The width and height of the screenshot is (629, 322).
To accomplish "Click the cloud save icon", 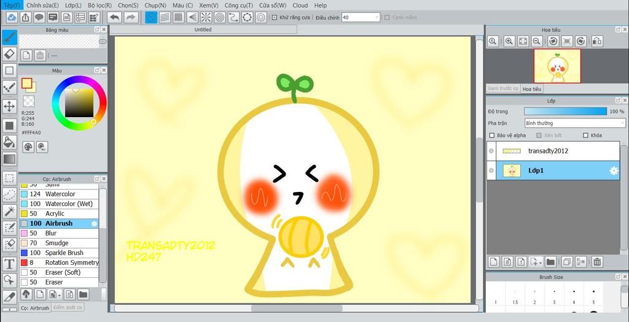I will pos(12,17).
